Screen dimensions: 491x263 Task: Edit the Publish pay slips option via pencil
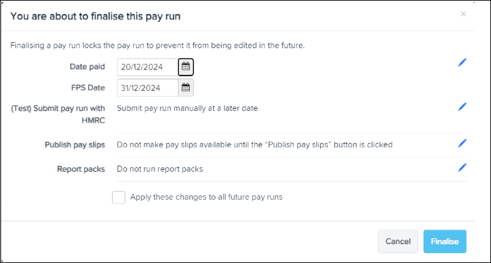pyautogui.click(x=462, y=143)
